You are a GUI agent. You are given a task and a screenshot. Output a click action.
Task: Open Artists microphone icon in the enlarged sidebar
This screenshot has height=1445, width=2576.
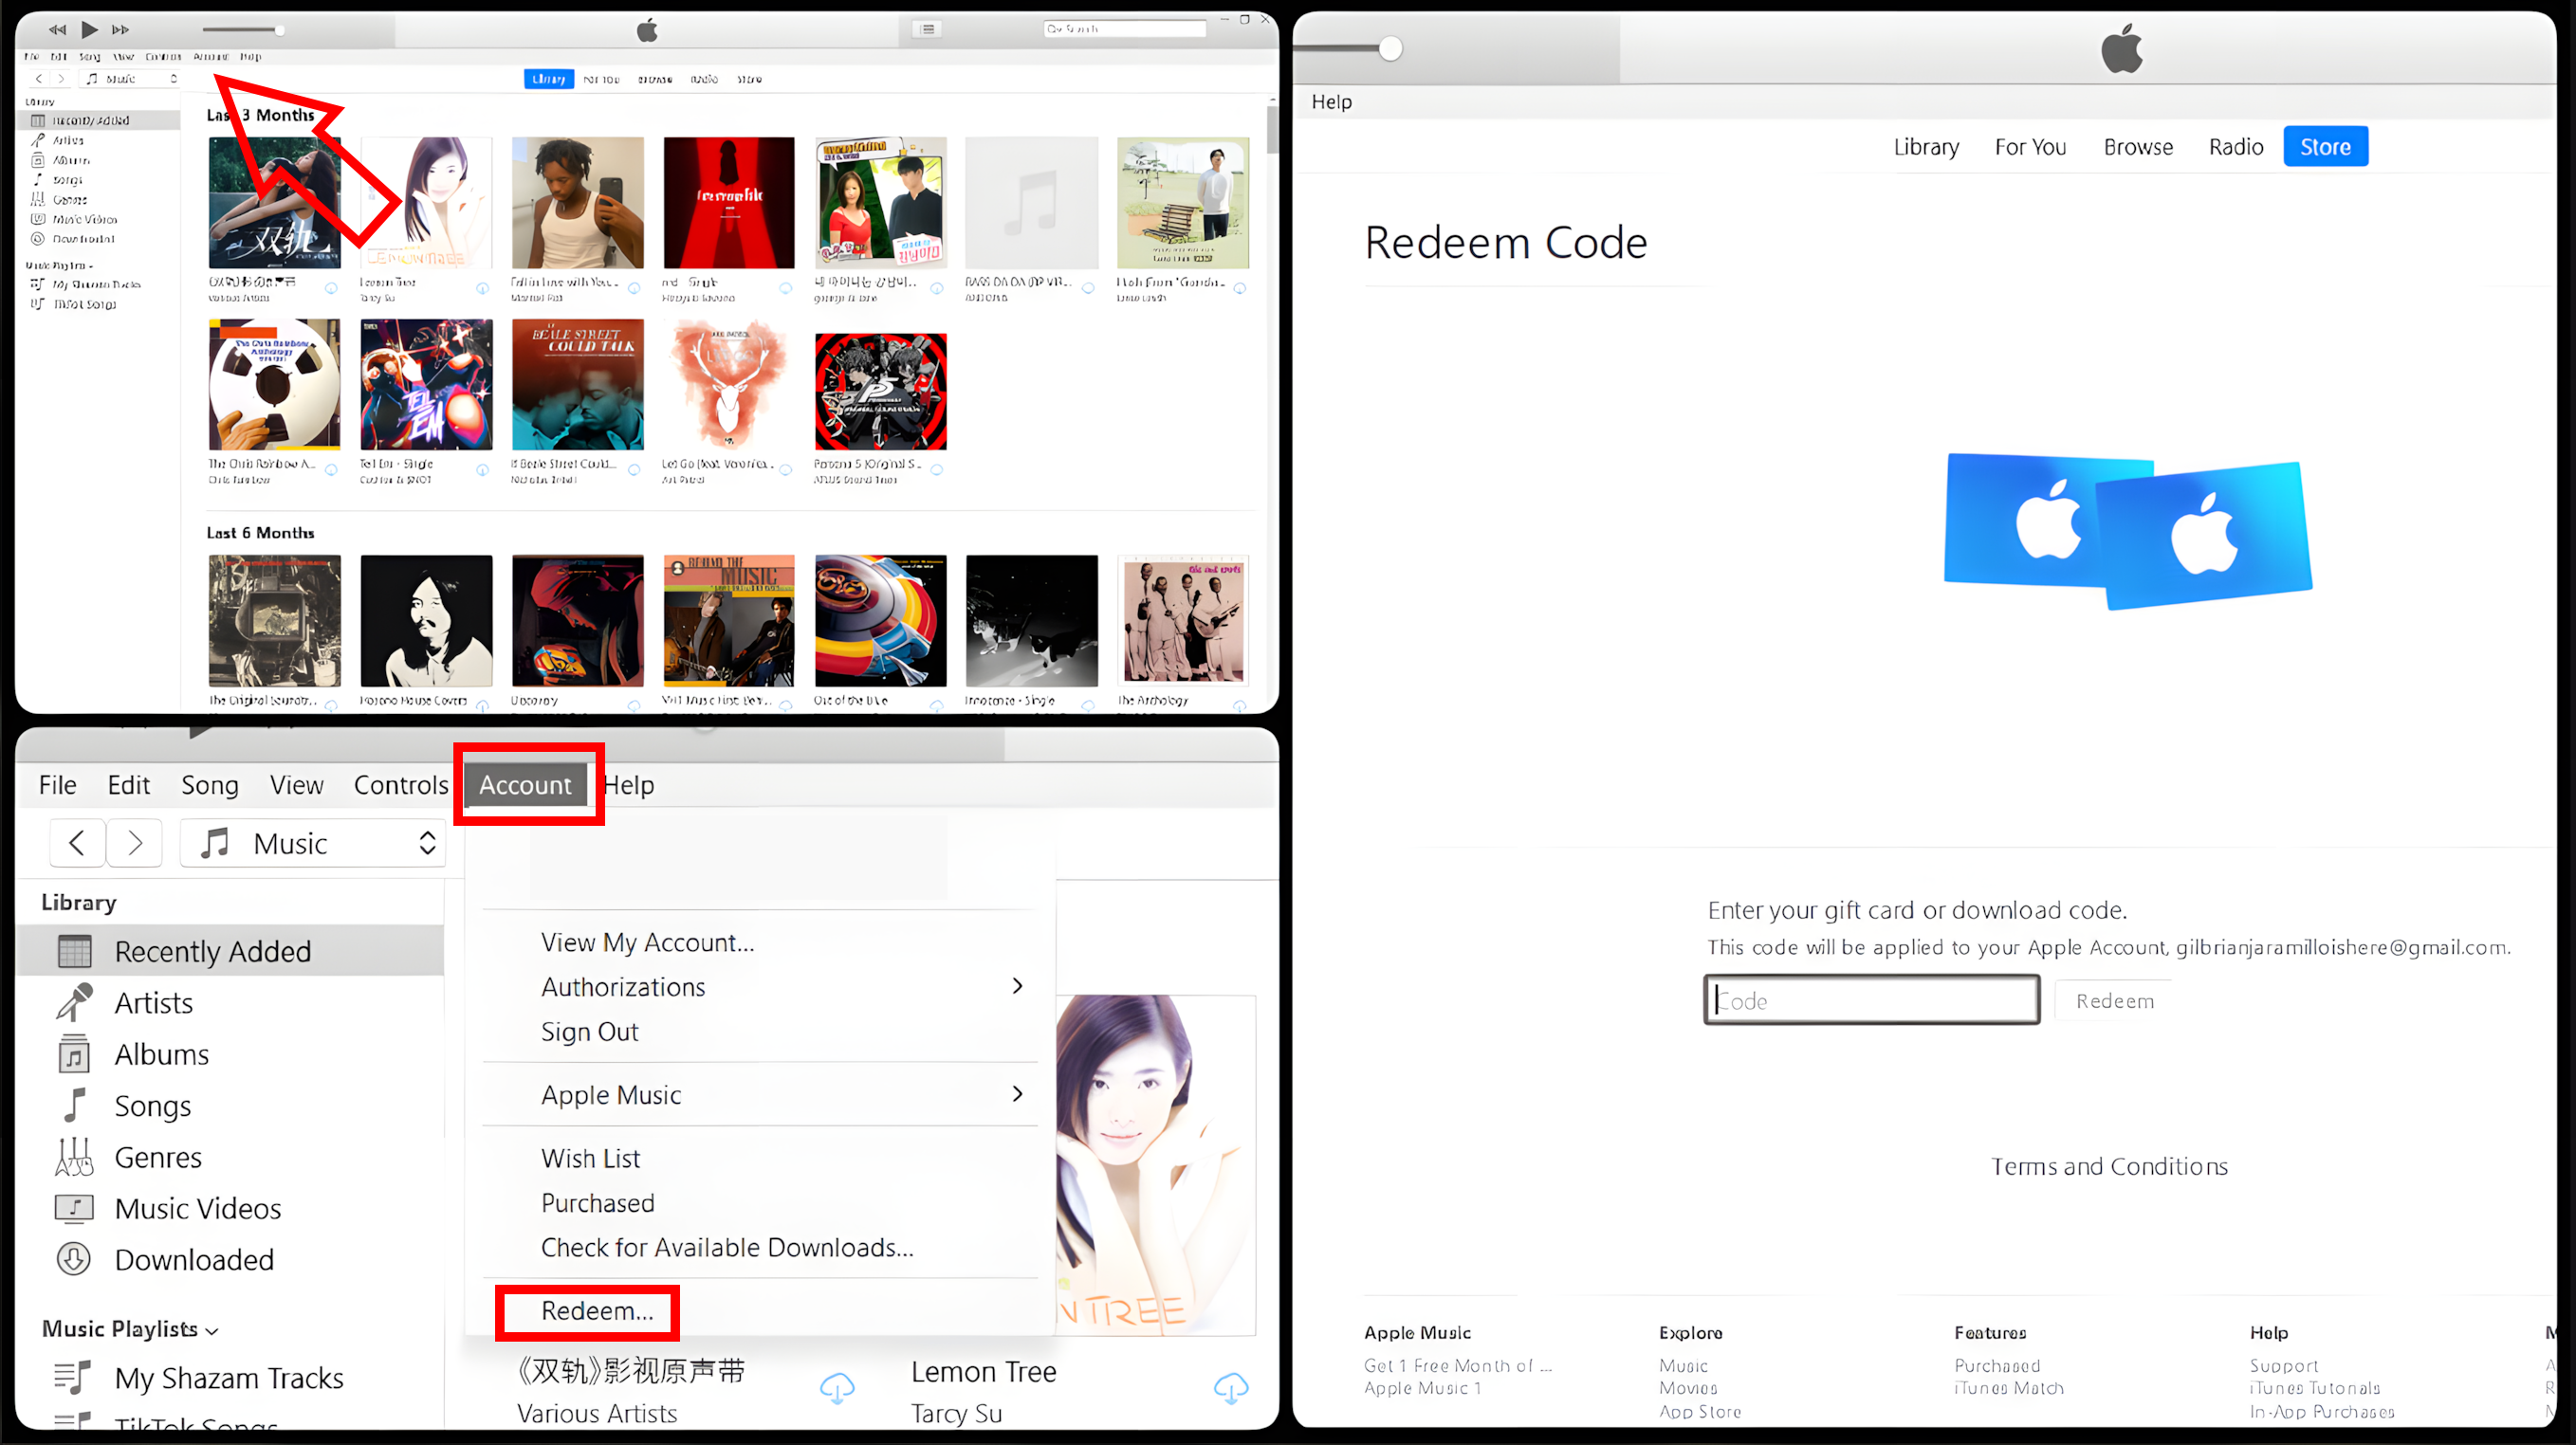[x=74, y=1002]
